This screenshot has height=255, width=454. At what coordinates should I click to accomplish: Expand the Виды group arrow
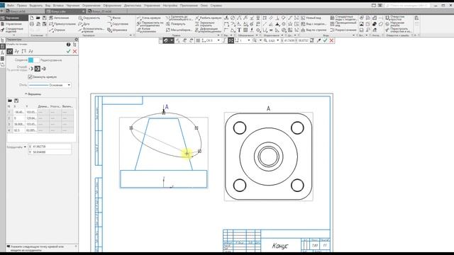pos(353,35)
